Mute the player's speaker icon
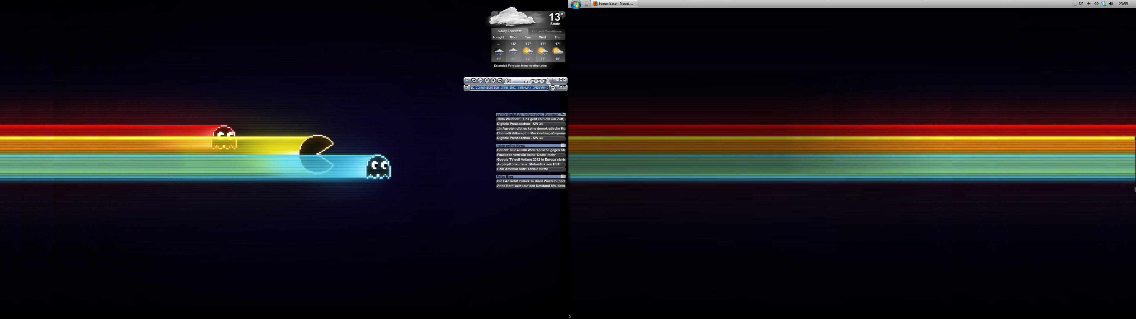Screen dimensions: 1136x319 click(509, 82)
